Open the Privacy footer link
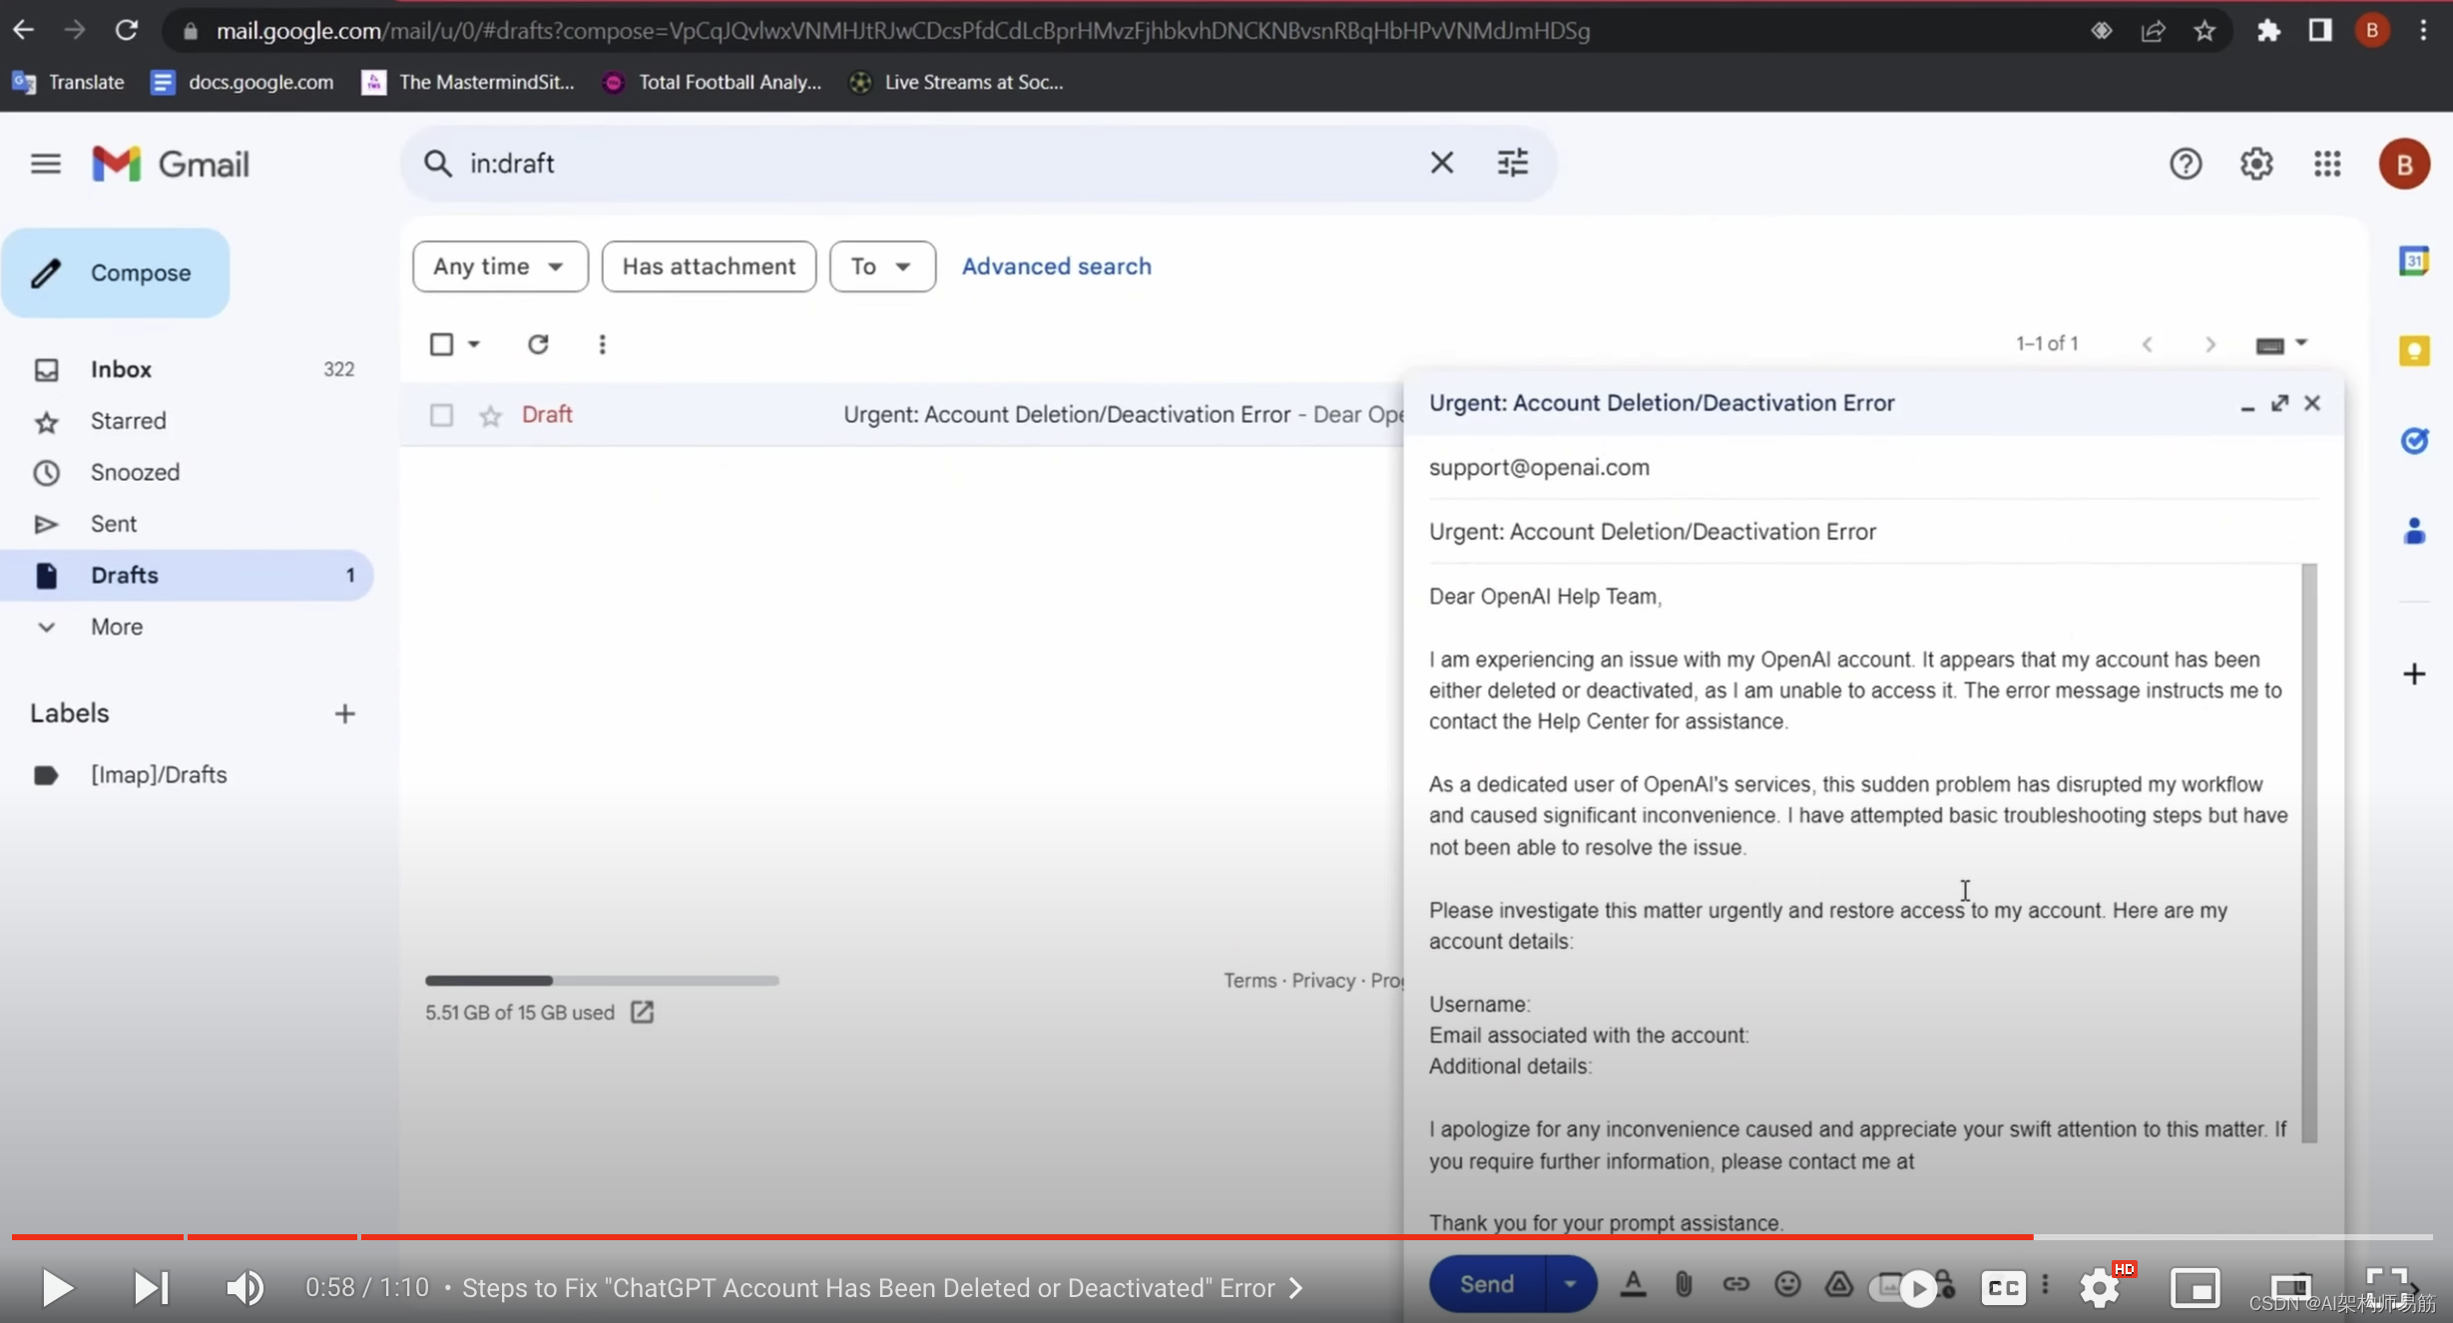This screenshot has height=1323, width=2453. (x=1323, y=981)
